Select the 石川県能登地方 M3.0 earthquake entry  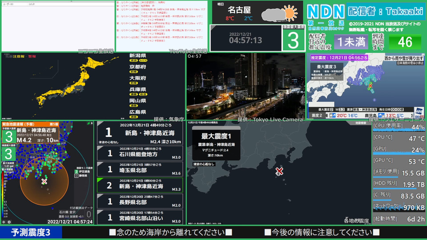[140, 153]
